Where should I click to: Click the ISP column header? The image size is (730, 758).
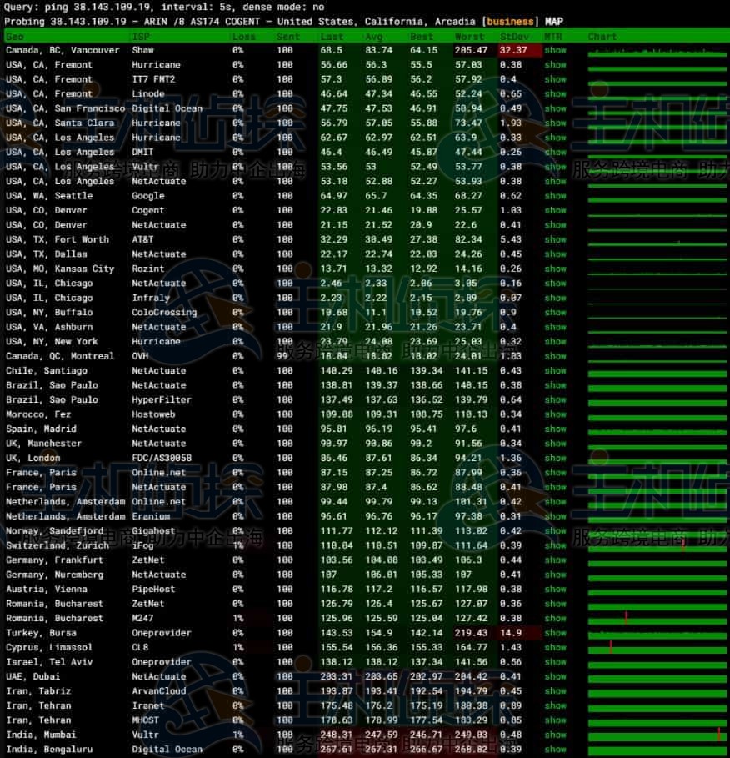(x=141, y=37)
